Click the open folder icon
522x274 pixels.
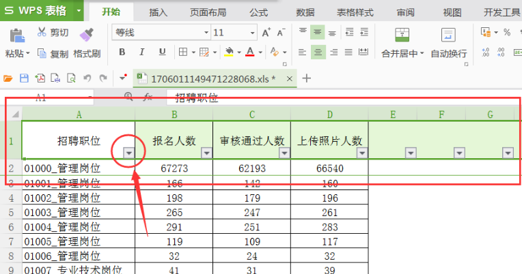click(8, 78)
